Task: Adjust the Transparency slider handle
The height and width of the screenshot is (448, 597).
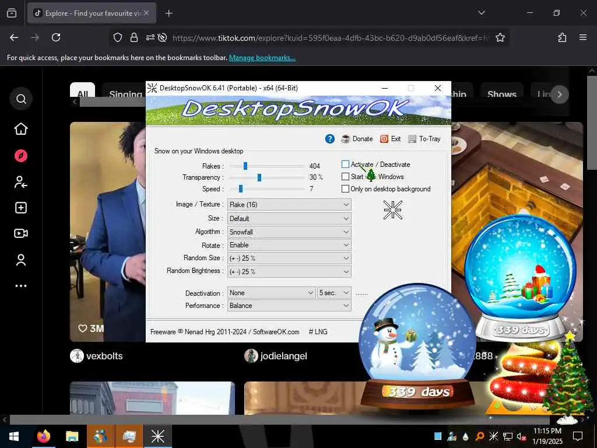Action: pos(259,177)
